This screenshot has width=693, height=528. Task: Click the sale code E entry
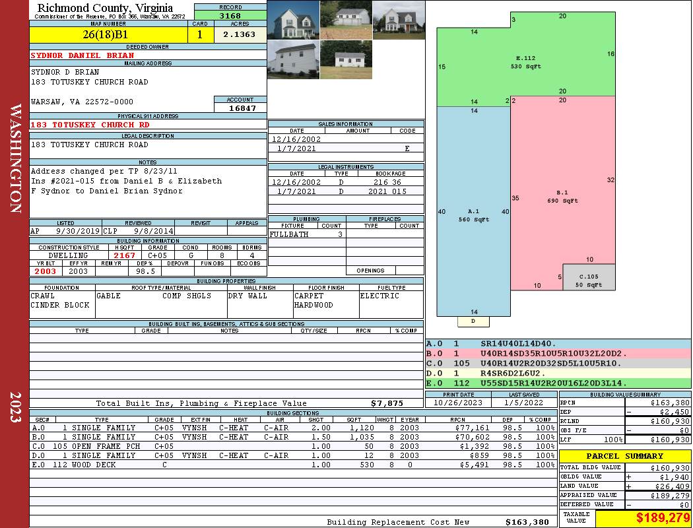tap(407, 148)
